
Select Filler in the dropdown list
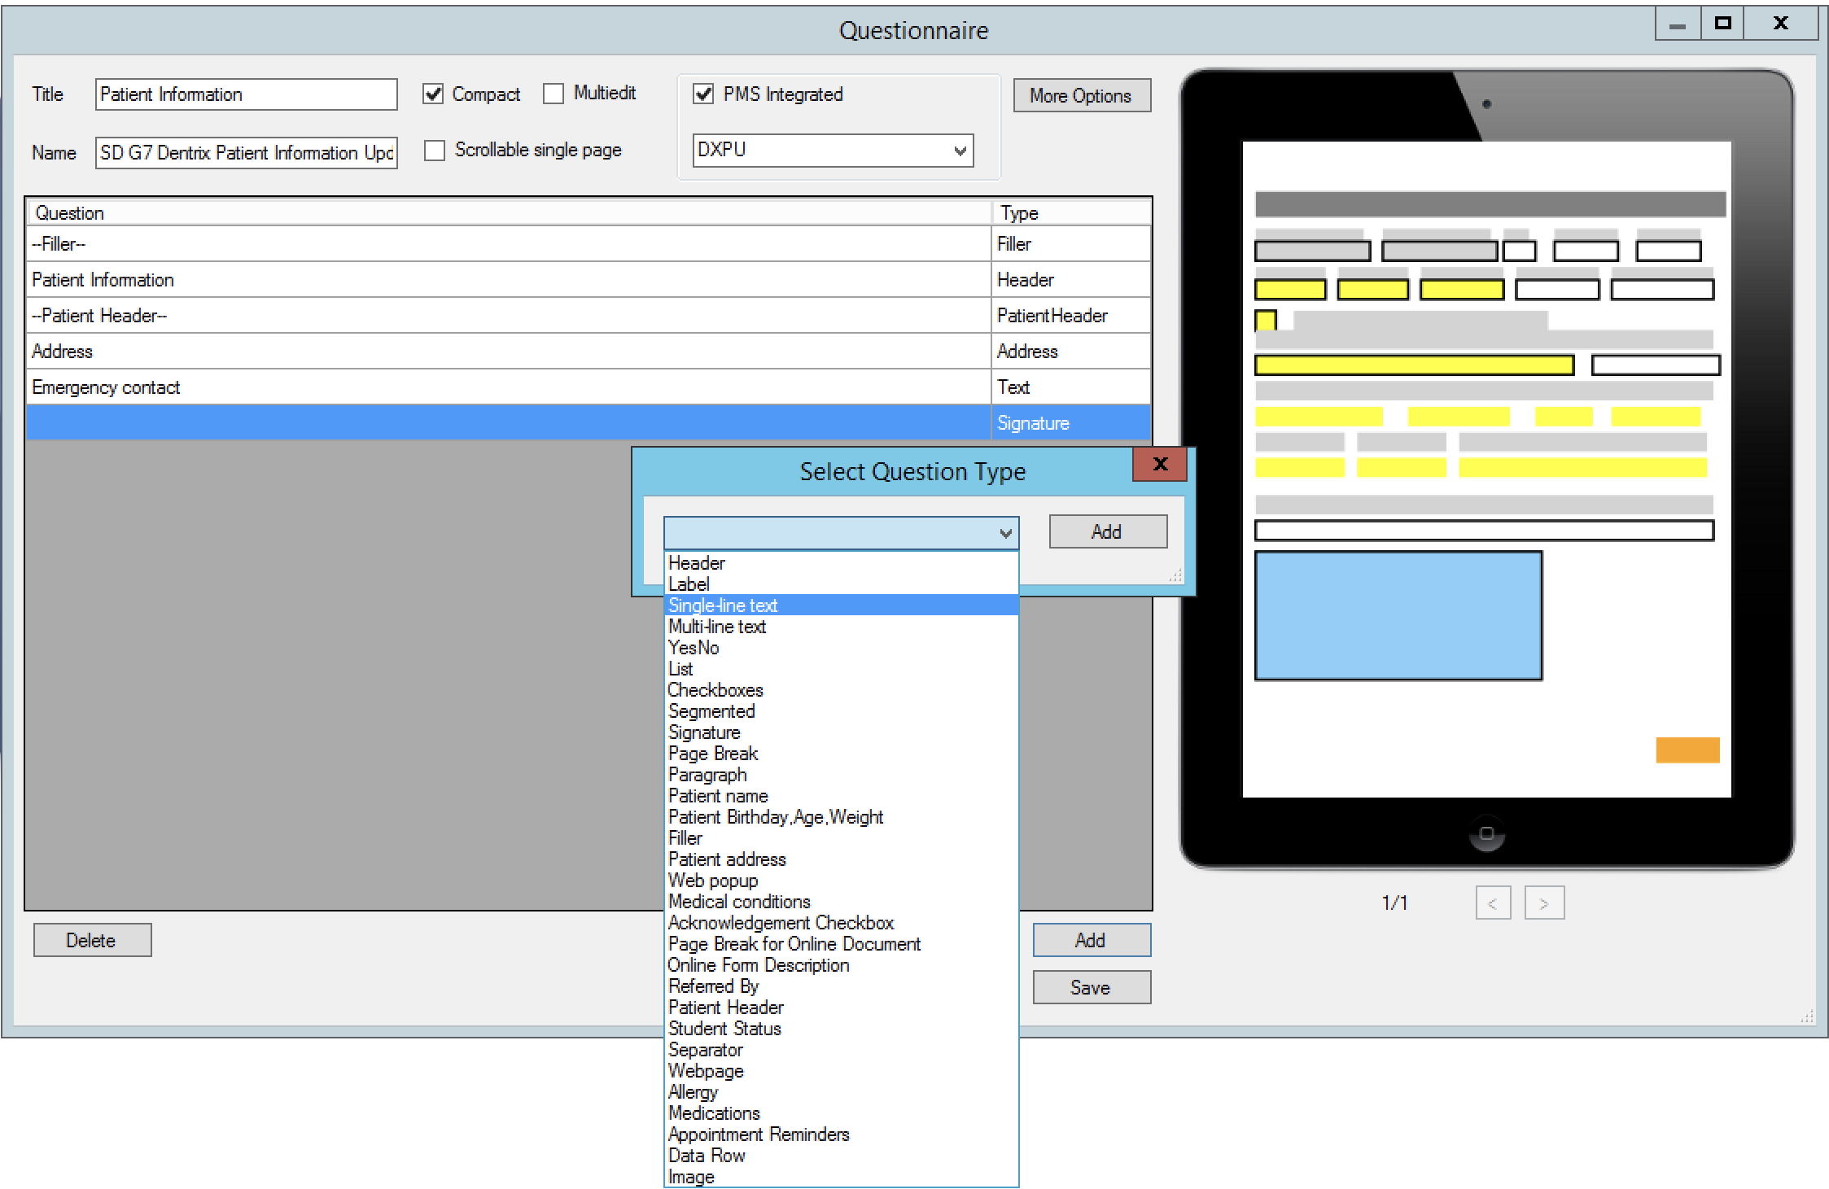tap(841, 838)
